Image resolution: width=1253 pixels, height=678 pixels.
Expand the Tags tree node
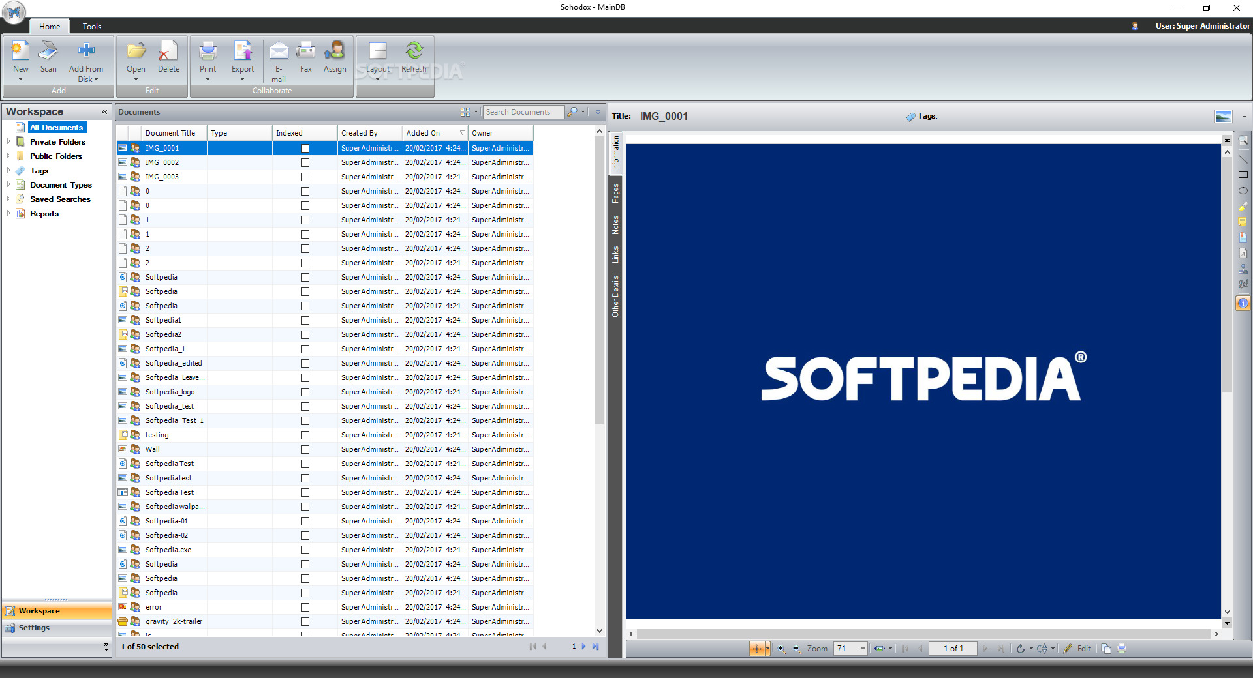click(x=8, y=170)
